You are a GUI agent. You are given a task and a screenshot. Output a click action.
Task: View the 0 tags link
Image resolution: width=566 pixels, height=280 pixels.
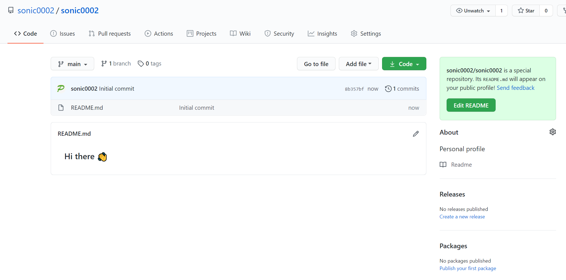click(150, 64)
